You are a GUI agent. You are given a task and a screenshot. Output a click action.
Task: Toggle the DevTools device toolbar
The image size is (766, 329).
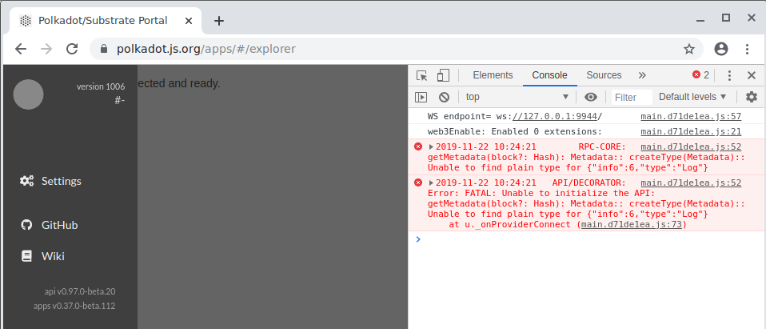coord(443,75)
